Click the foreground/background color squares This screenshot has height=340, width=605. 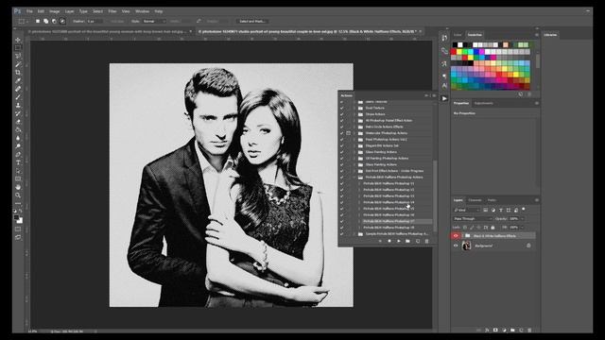coord(18,219)
